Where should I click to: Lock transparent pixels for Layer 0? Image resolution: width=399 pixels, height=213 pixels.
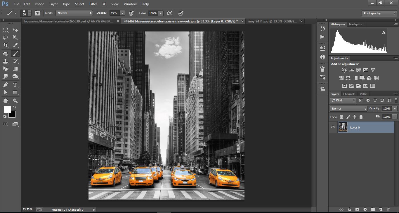pyautogui.click(x=341, y=117)
